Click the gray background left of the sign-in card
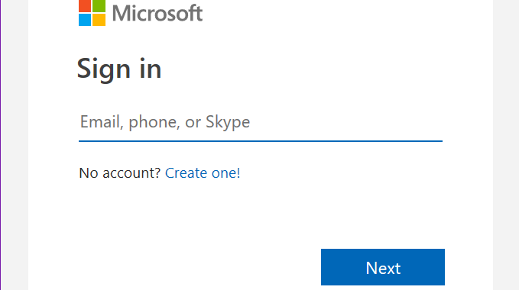The height and width of the screenshot is (290, 519). pyautogui.click(x=15, y=145)
